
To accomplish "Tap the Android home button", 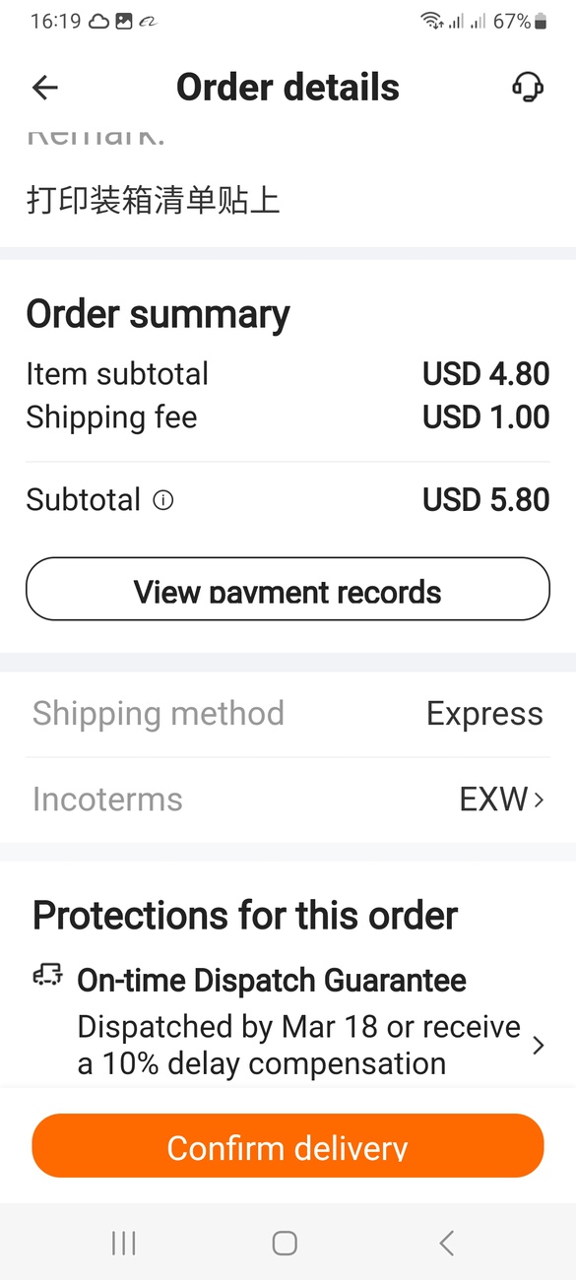I will point(285,1243).
